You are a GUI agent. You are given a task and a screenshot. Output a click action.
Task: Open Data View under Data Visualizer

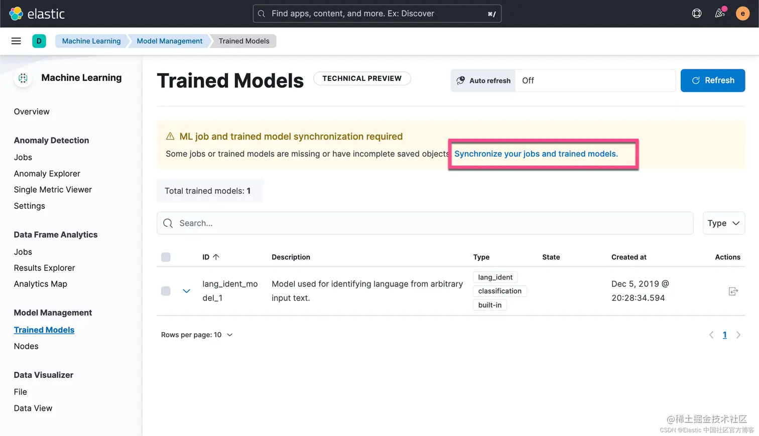[x=33, y=408]
